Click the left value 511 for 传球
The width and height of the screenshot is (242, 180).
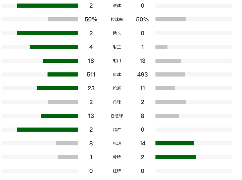[91, 74]
